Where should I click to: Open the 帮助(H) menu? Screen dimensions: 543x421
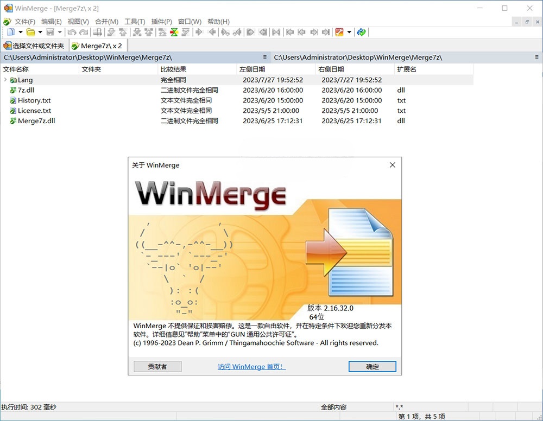click(x=218, y=22)
